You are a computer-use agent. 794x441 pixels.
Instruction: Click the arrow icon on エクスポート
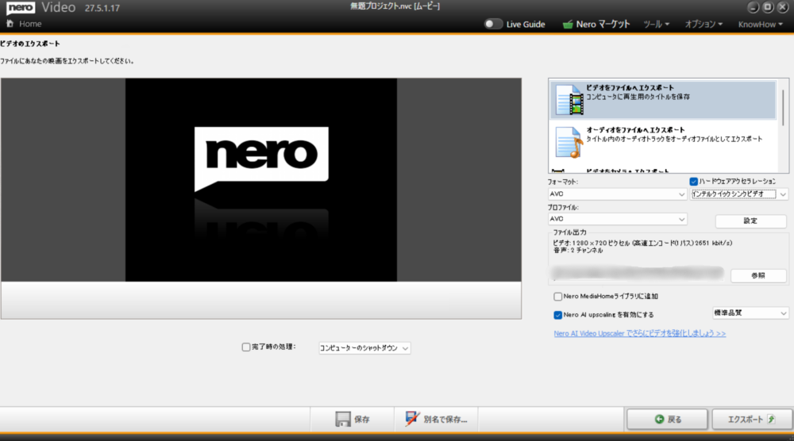point(771,420)
